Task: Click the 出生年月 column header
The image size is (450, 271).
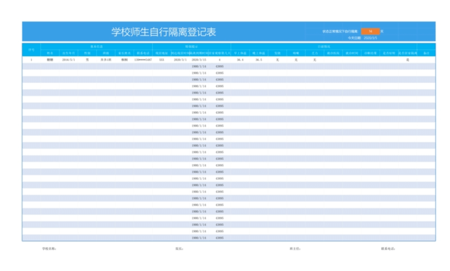Action: 69,53
